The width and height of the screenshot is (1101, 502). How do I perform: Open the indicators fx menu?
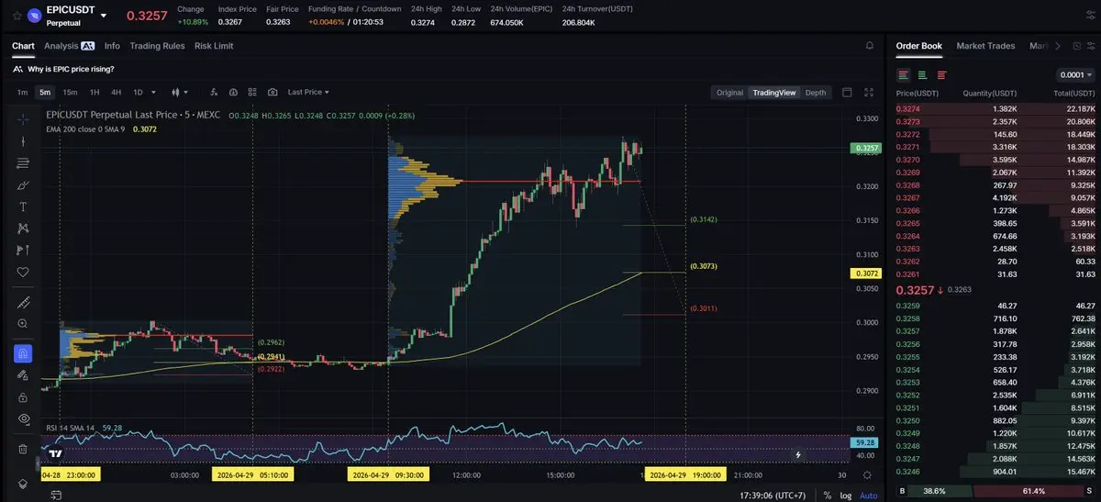coord(214,92)
